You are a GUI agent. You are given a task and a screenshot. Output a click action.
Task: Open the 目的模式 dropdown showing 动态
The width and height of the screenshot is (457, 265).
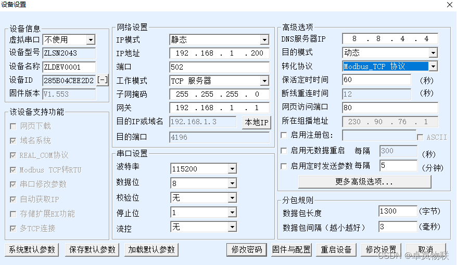(433, 52)
